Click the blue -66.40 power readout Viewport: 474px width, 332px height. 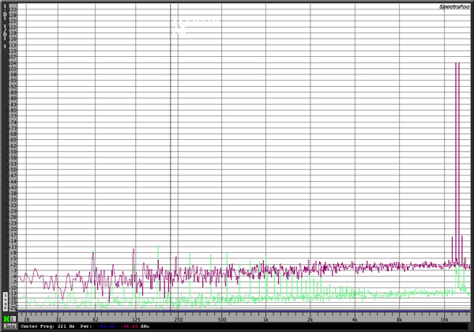(x=107, y=326)
